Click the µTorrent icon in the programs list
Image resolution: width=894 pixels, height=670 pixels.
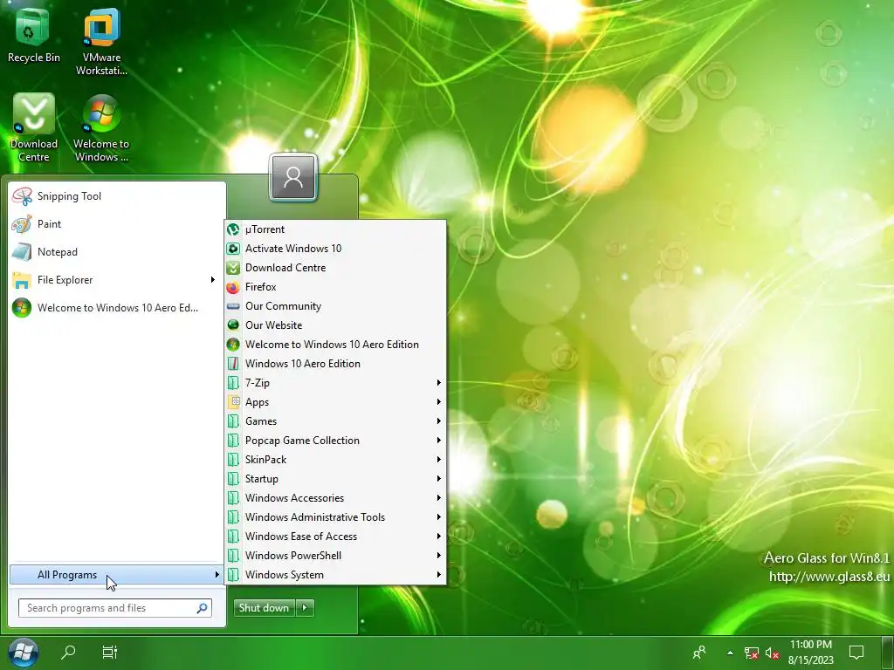pyautogui.click(x=232, y=229)
